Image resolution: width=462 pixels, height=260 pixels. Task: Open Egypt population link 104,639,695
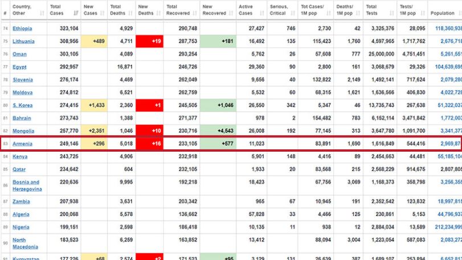click(448, 67)
